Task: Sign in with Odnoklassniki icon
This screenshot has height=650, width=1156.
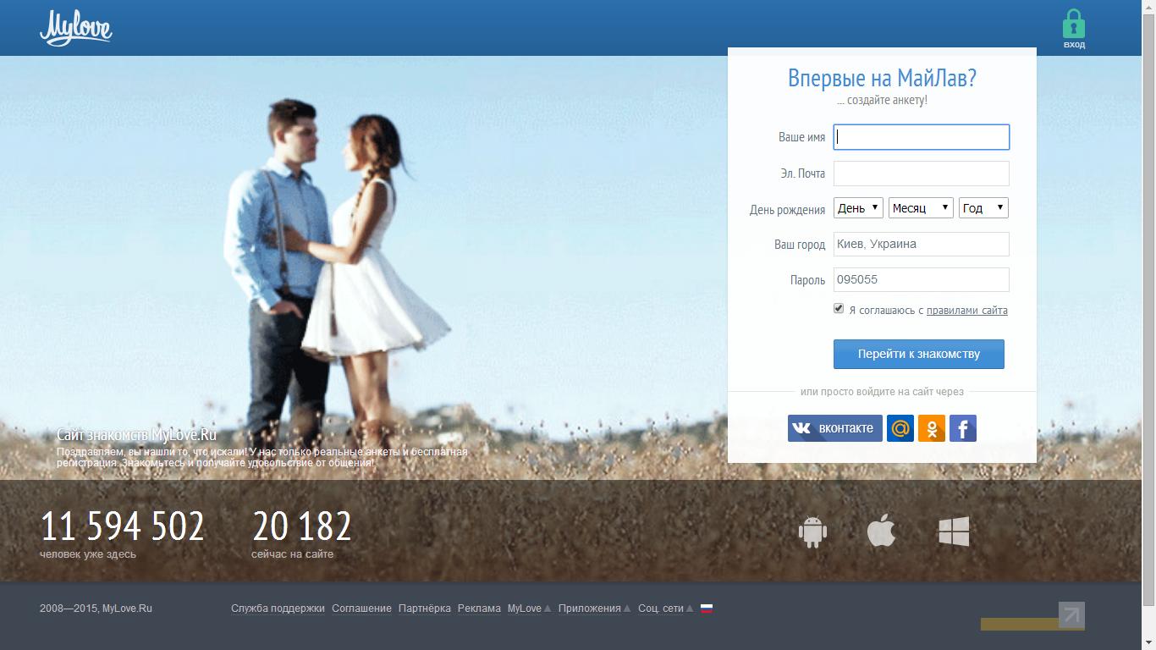Action: 931,428
